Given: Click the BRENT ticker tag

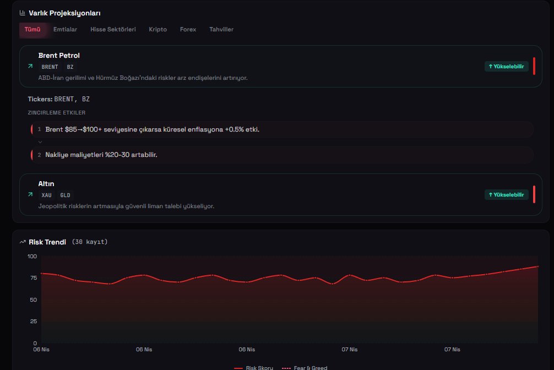Looking at the screenshot, I should [x=50, y=67].
